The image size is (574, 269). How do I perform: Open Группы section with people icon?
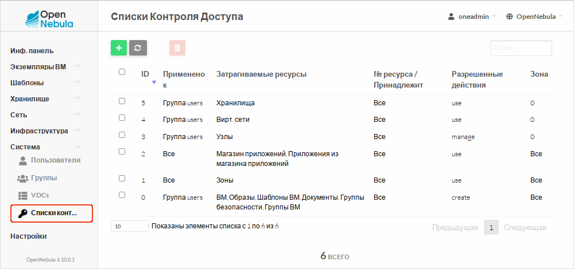coord(23,178)
